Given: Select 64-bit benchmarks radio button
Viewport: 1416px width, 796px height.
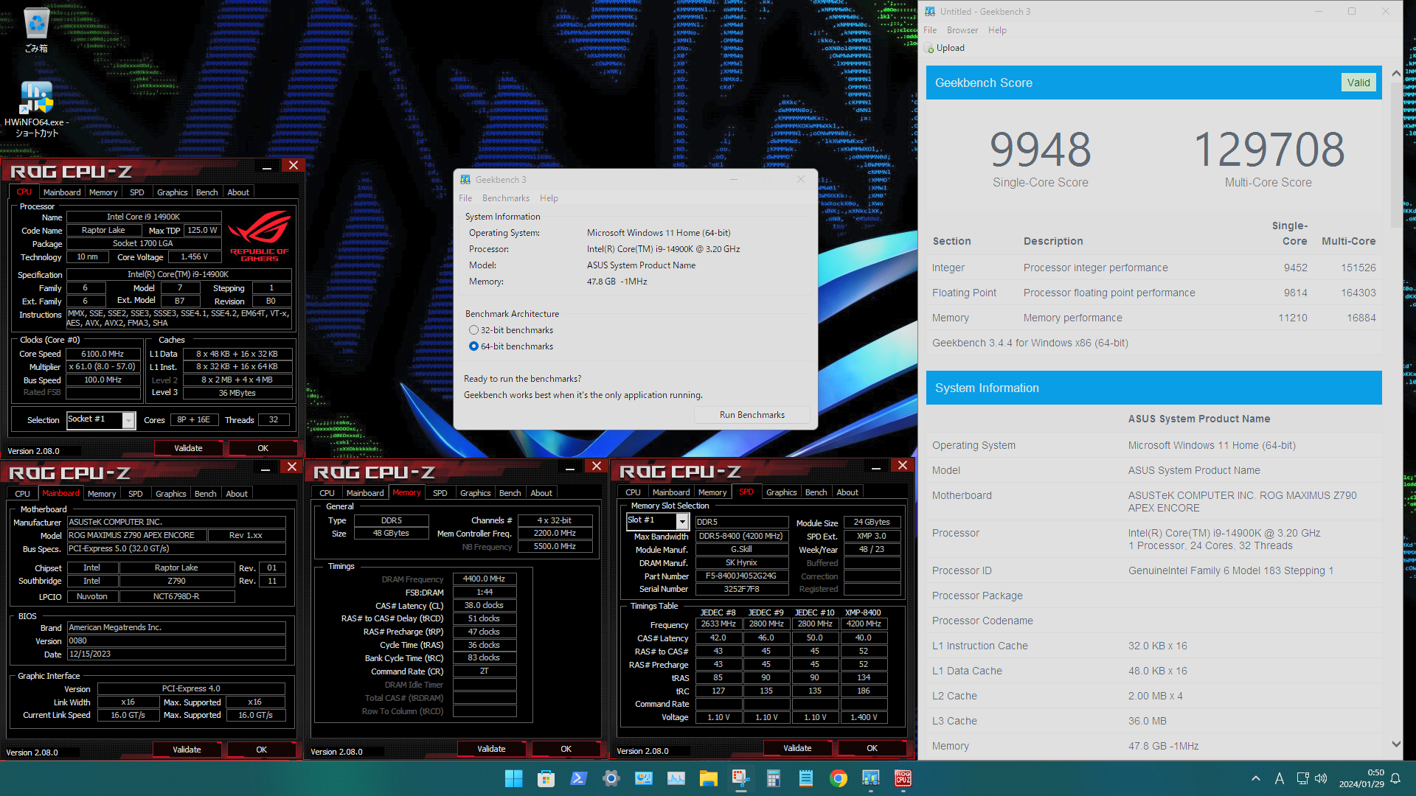Looking at the screenshot, I should [473, 346].
